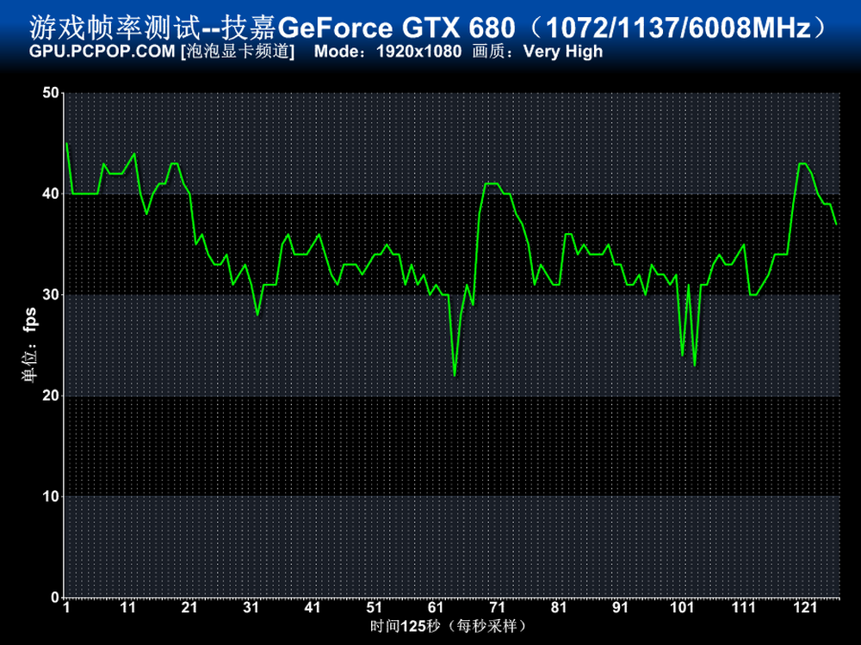Click the x-axis tick label 11

pos(128,608)
